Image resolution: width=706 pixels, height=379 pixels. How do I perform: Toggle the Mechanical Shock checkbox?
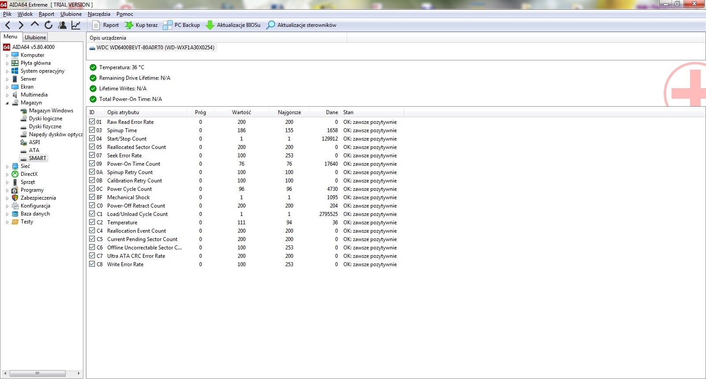pyautogui.click(x=92, y=197)
